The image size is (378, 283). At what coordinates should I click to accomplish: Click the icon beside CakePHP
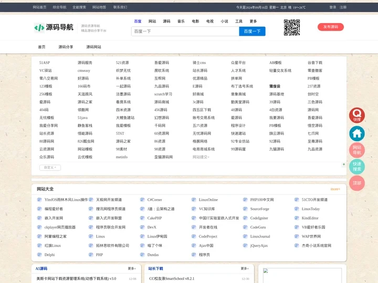tap(142, 218)
